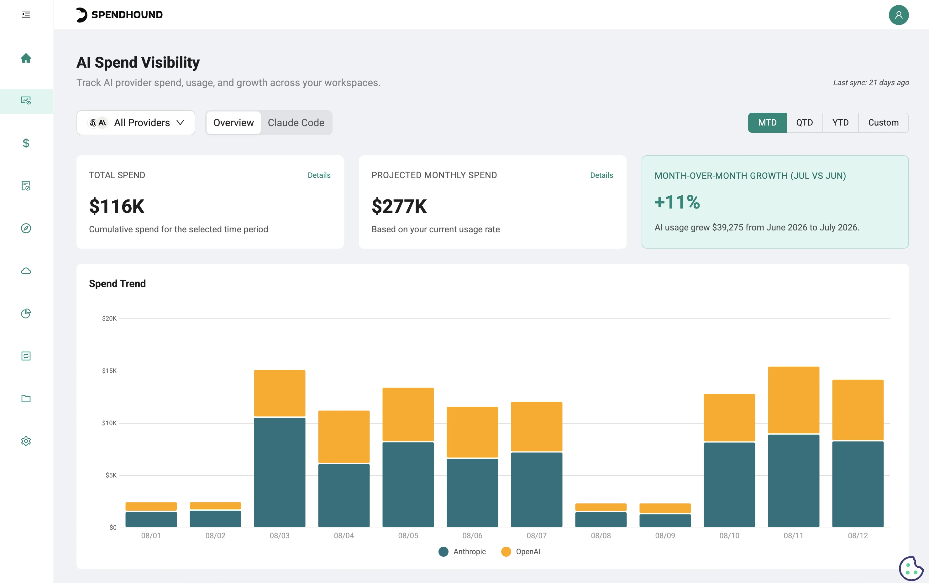Open Details for Projected Monthly Spend
The image size is (929, 583).
[x=601, y=175]
